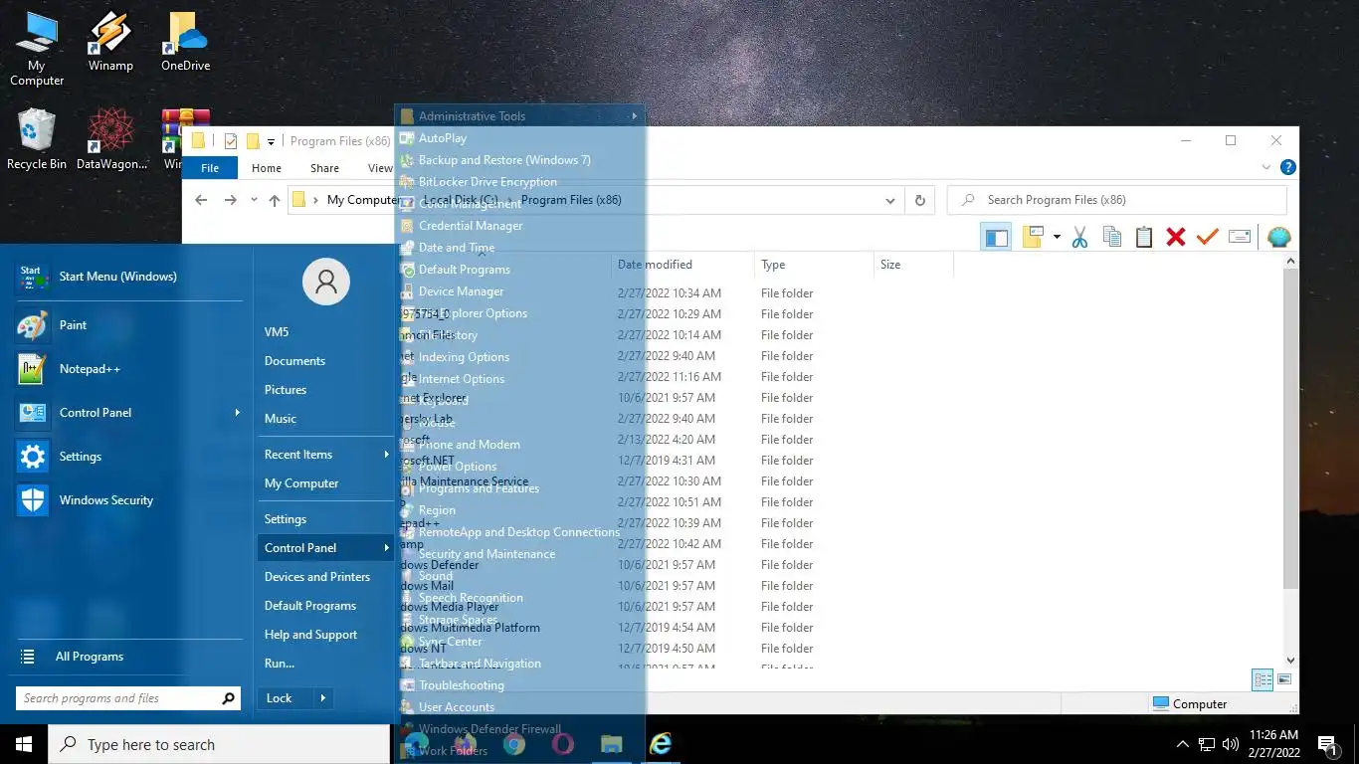Image resolution: width=1359 pixels, height=764 pixels.
Task: Click the envelope Email icon in toolbar
Action: (1240, 237)
